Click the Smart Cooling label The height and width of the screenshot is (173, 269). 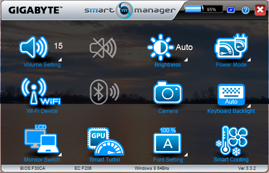tap(231, 160)
